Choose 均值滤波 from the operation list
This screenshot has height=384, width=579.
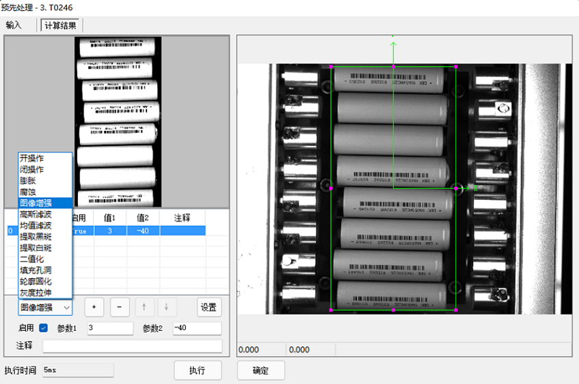45,226
